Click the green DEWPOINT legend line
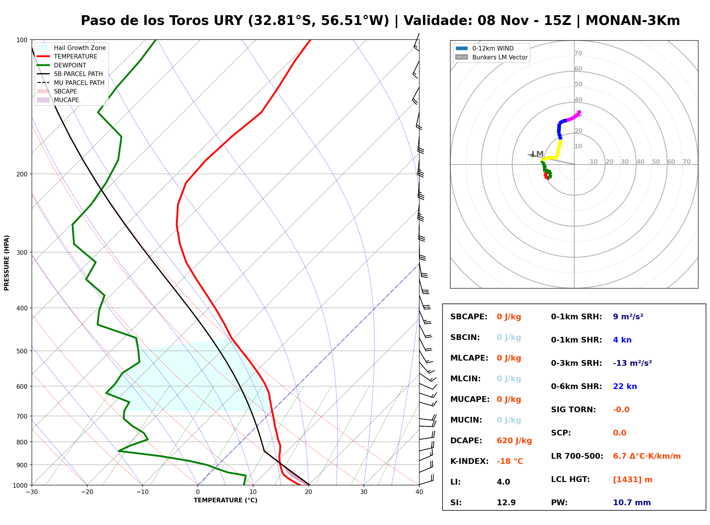This screenshot has height=525, width=710. (43, 65)
